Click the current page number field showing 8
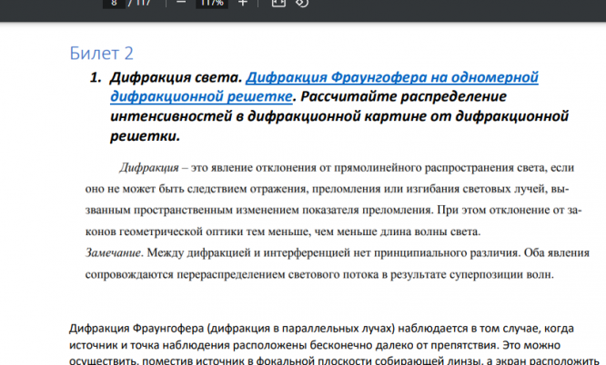Screen dimensions: 606x365 coord(114,3)
